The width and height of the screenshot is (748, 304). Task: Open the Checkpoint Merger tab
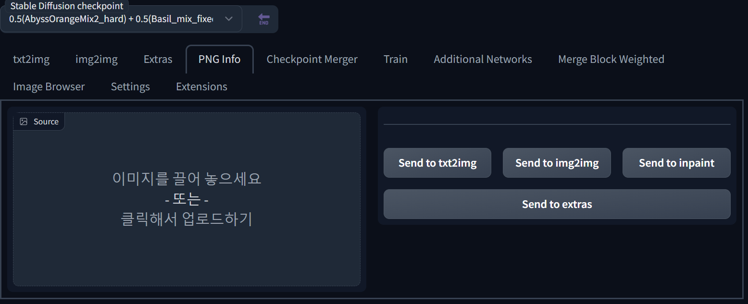point(312,59)
